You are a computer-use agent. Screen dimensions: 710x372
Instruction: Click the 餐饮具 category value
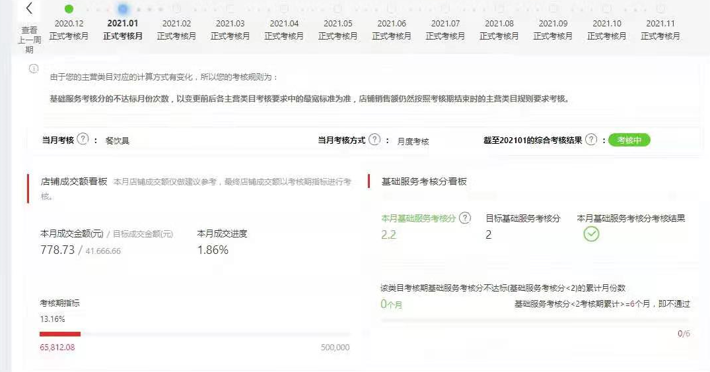(x=118, y=140)
